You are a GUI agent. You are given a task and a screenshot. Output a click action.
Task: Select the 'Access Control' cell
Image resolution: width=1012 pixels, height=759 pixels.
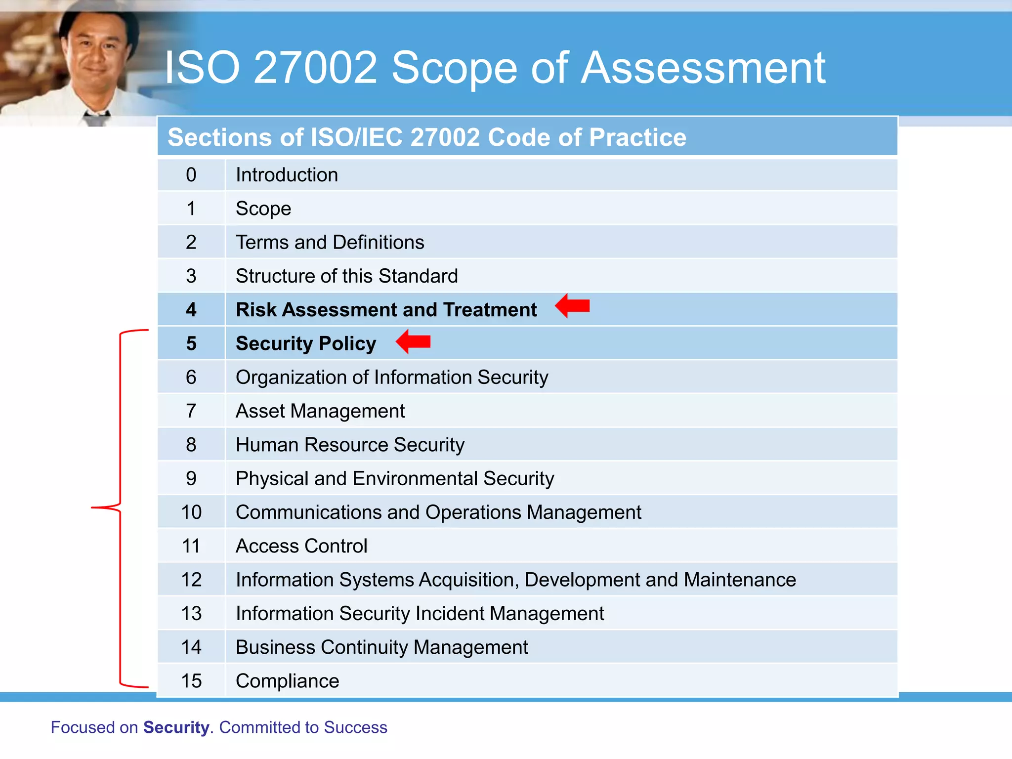pos(561,546)
